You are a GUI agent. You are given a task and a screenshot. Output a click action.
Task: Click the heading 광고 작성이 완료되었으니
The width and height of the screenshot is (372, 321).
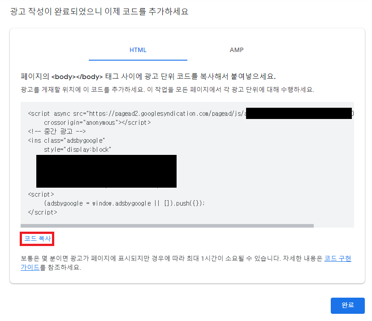(99, 11)
